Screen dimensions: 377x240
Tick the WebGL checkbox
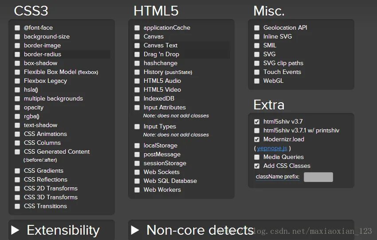(x=257, y=81)
